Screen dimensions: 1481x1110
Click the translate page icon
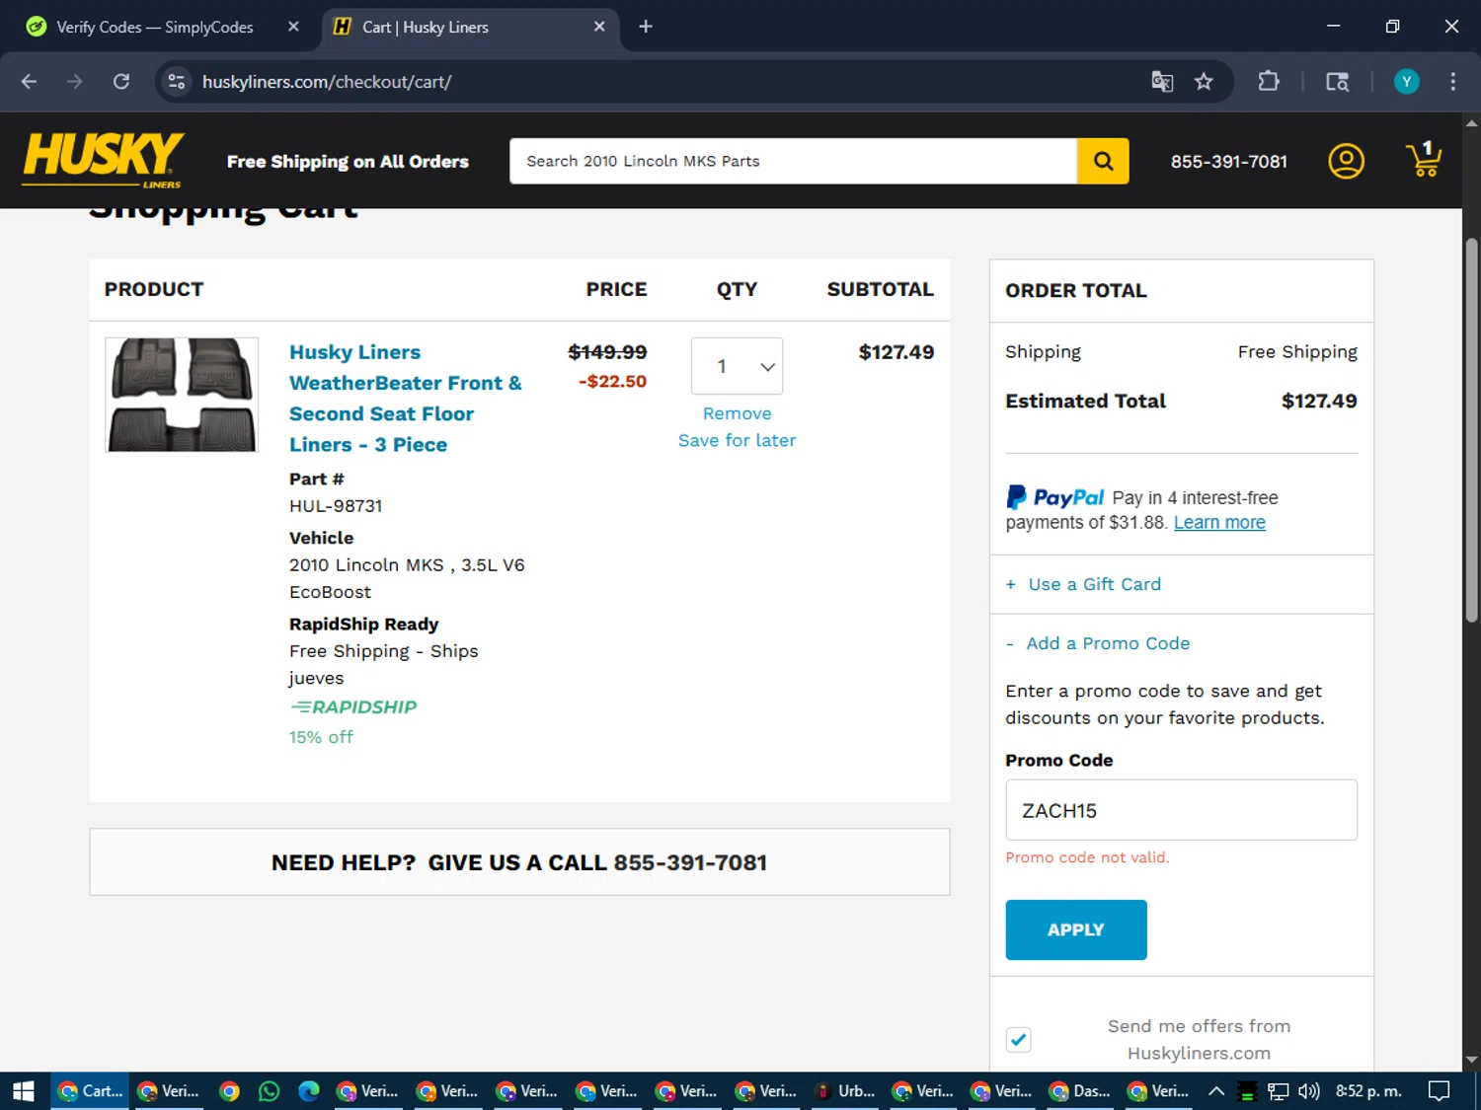[1162, 82]
